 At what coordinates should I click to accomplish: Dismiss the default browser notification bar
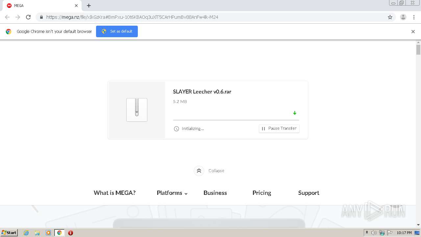click(413, 32)
